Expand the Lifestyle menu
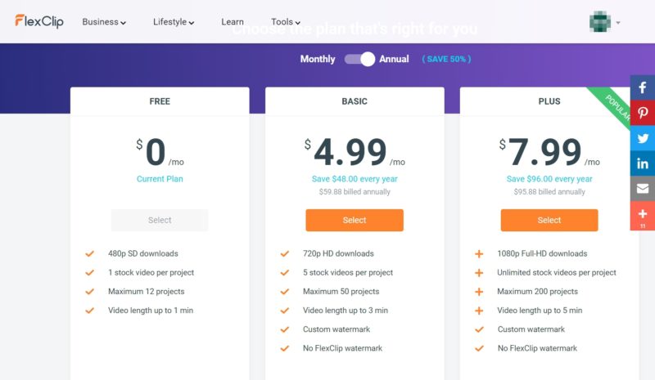655x380 pixels. coord(174,22)
